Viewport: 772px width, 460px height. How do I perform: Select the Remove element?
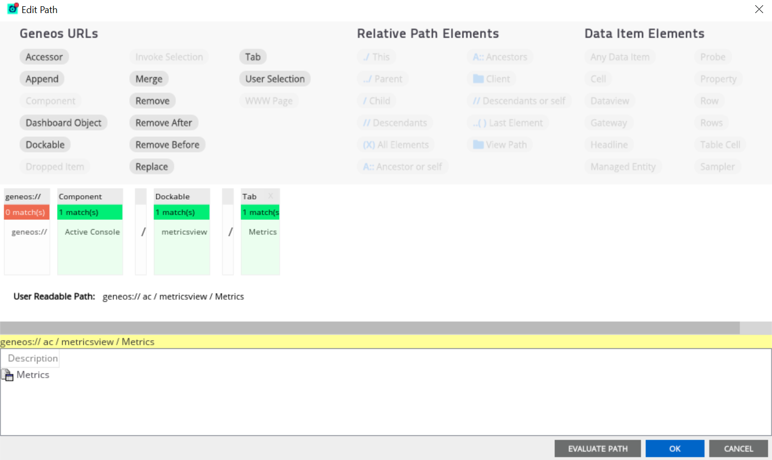(152, 101)
